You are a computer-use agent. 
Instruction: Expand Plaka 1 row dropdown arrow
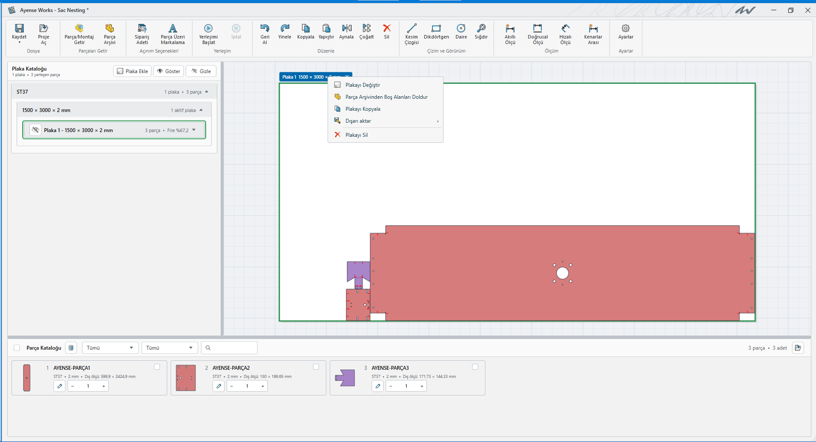click(194, 130)
